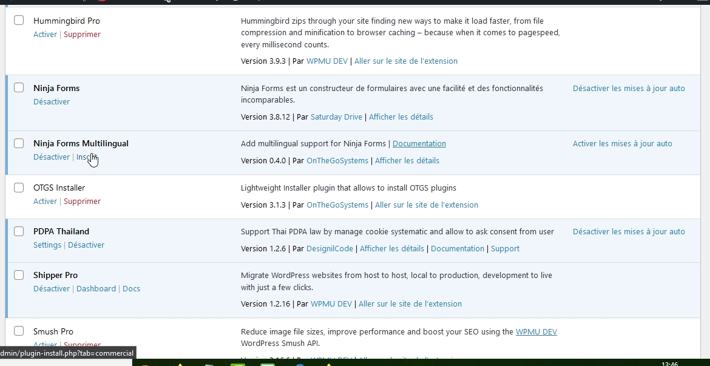Image resolution: width=710 pixels, height=366 pixels.
Task: Activate the OTGS Installer plugin
Action: [x=46, y=202]
